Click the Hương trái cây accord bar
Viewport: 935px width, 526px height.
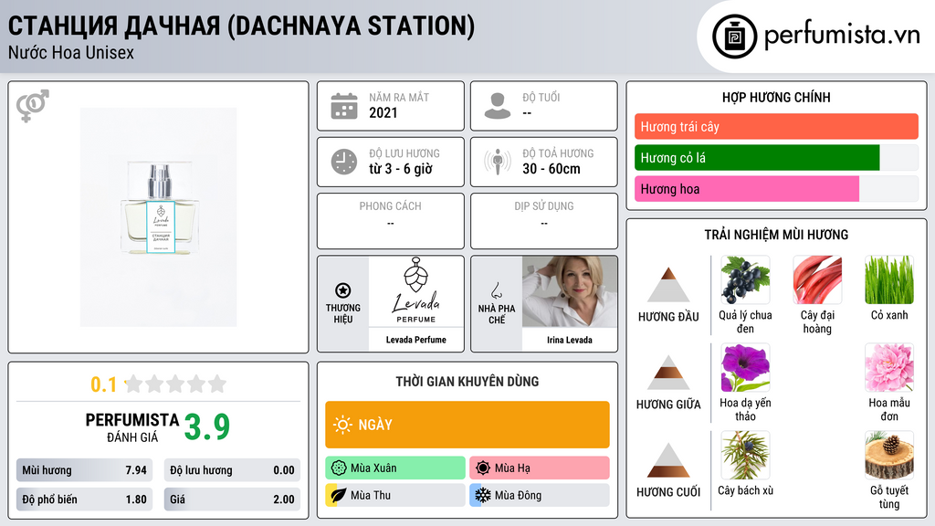776,126
